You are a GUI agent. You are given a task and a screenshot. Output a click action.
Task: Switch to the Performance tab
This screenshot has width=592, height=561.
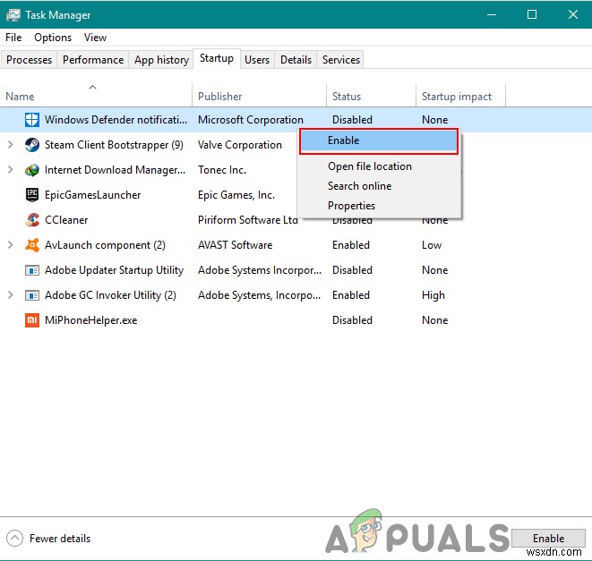coord(93,60)
